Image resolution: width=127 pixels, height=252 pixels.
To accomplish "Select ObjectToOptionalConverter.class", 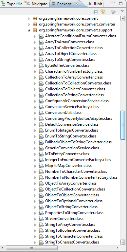I will pos(74,201).
